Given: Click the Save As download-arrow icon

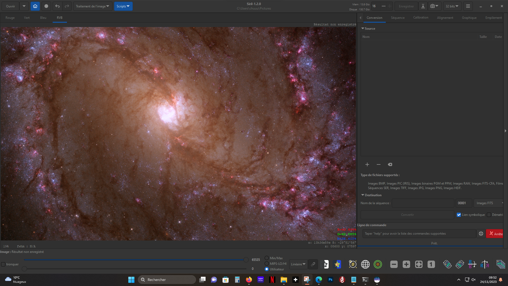Looking at the screenshot, I should tap(423, 6).
